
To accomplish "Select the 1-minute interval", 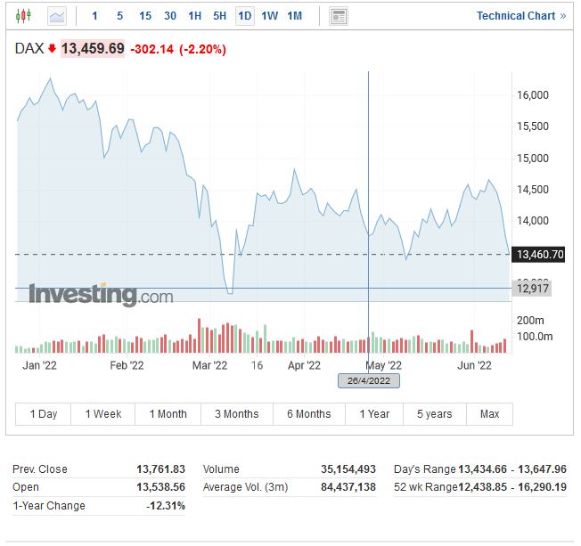I will click(95, 16).
